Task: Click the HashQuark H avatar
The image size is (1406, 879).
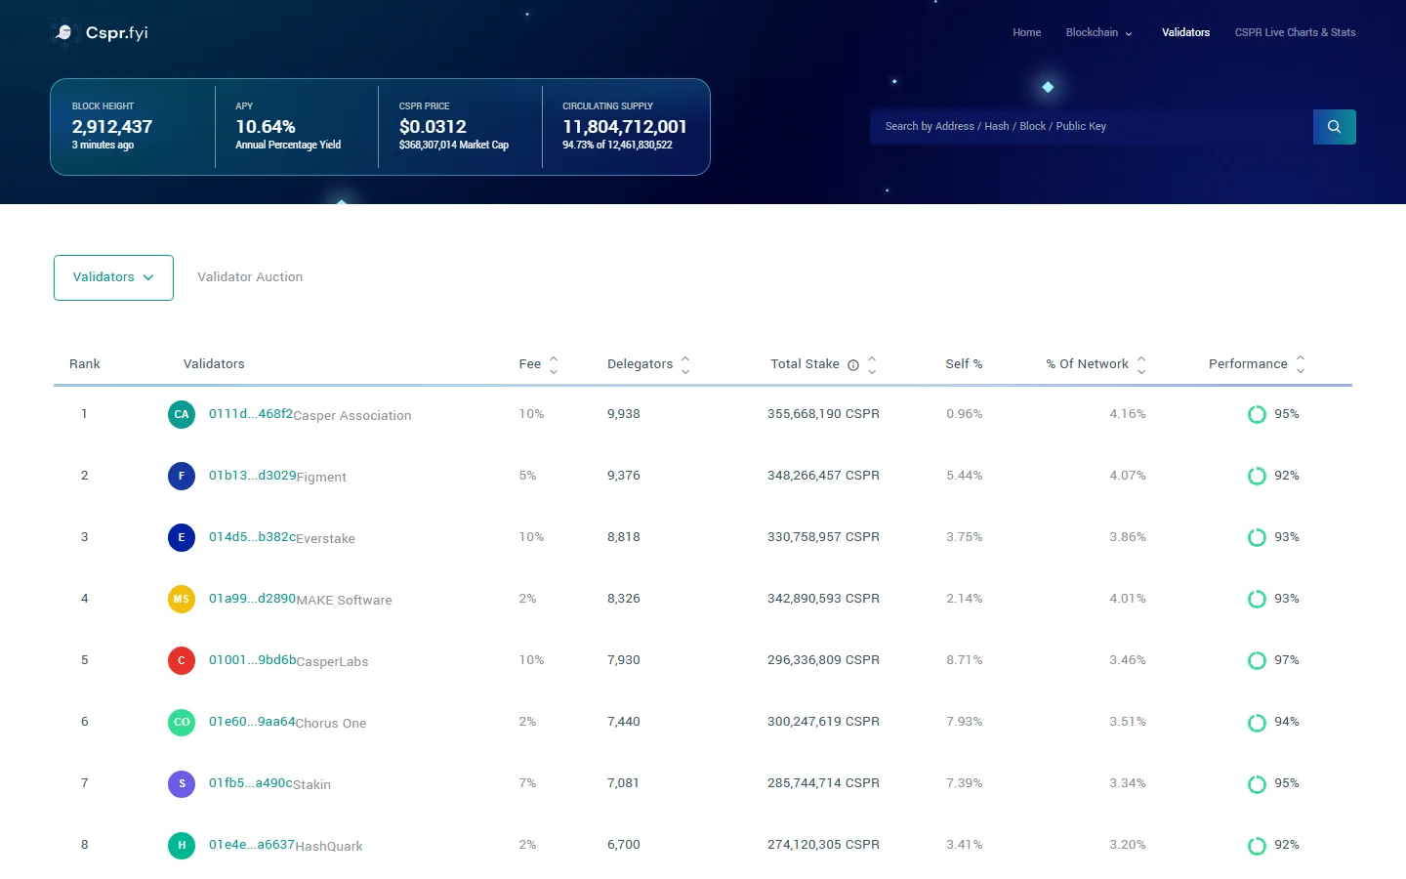Action: [182, 845]
